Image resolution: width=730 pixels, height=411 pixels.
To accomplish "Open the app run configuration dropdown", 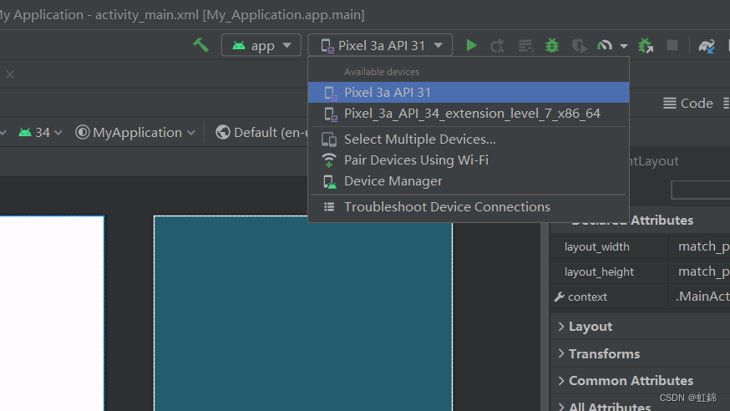I will point(261,45).
